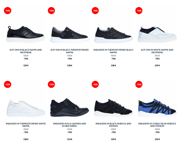The height and width of the screenshot is (145, 191).
Task: Click the 'Slip Ons in Black Nappa and Neoprene' title
Action: click(26, 51)
